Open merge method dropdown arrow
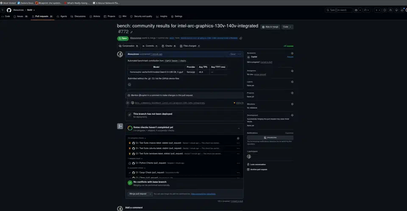The height and width of the screenshot is (211, 407). click(x=150, y=194)
